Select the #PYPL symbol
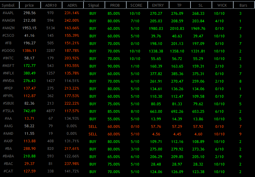Screen dimensions: 255x177 8,96
